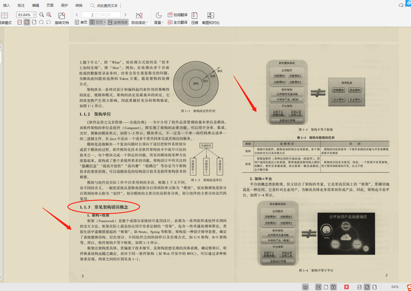Open the 双页 two-page view dropdown
The height and width of the screenshot is (291, 411).
point(97,22)
